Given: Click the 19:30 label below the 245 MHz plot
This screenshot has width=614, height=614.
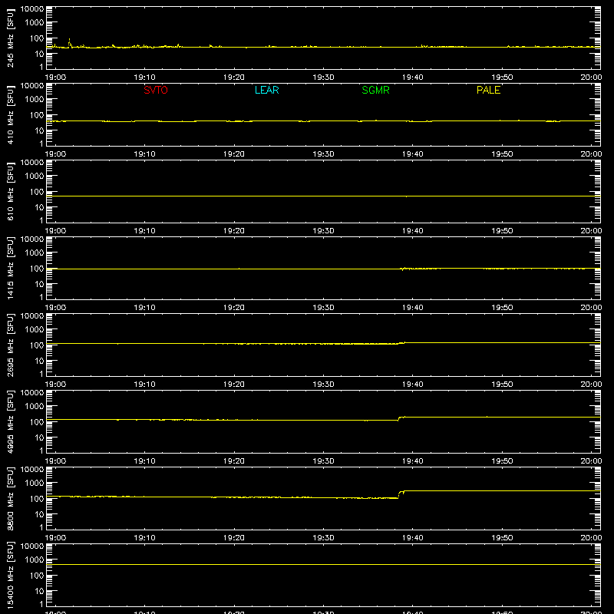Looking at the screenshot, I should click(323, 78).
